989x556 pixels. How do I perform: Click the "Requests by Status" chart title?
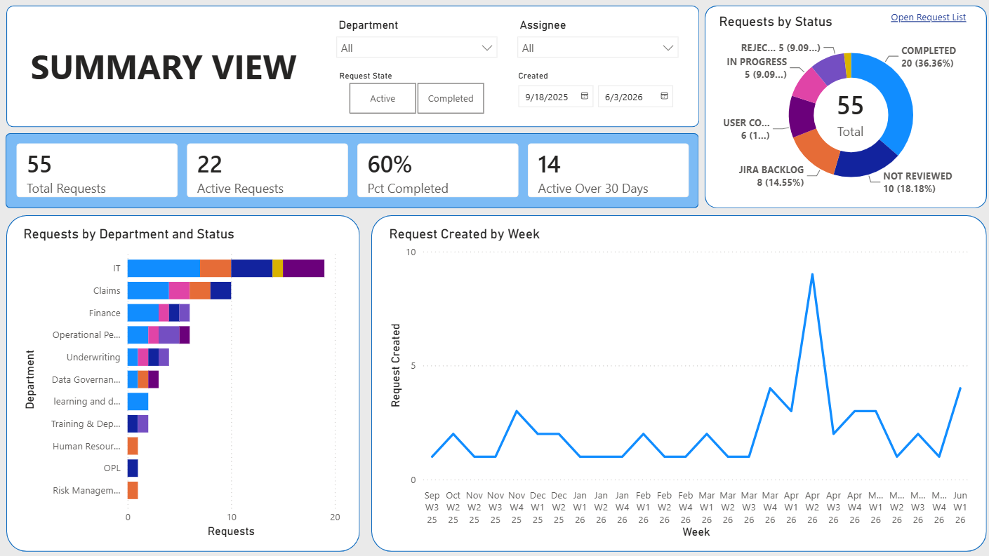(776, 22)
